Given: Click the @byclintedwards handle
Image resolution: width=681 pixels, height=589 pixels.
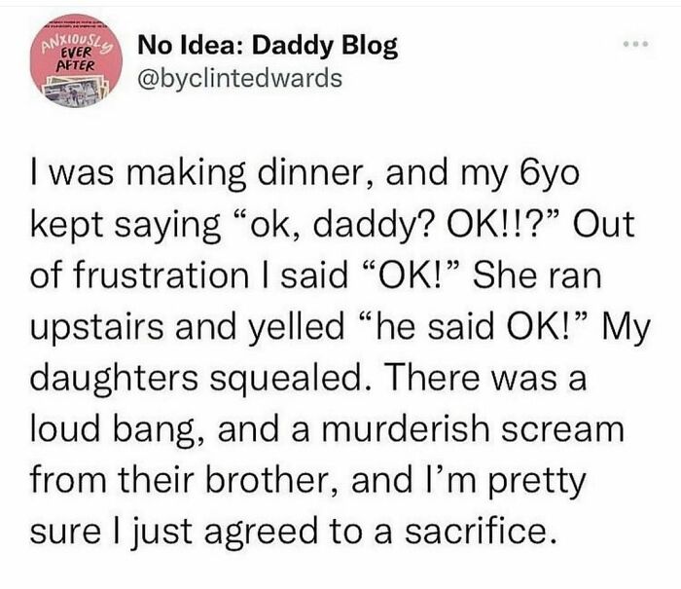Looking at the screenshot, I should click(x=239, y=79).
